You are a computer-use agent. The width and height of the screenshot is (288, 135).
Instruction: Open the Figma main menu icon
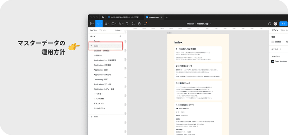(91, 24)
